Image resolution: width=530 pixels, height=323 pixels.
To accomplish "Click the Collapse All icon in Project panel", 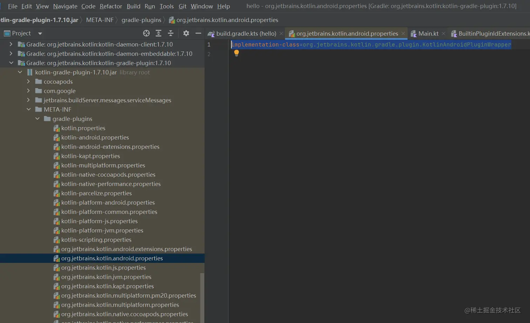I will point(171,33).
